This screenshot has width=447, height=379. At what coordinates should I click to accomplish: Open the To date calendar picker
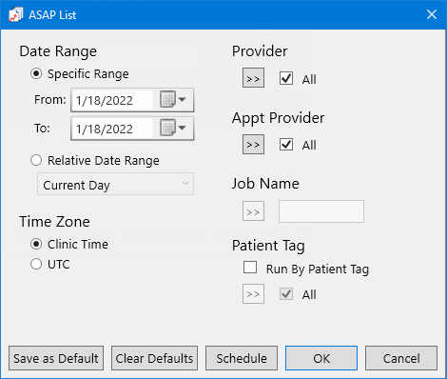[173, 128]
